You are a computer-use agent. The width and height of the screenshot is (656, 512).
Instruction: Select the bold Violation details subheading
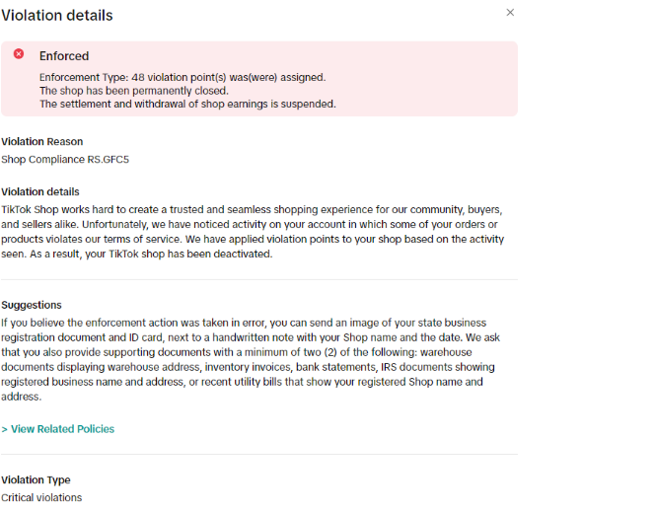[x=40, y=192]
